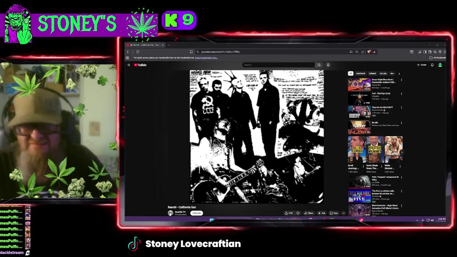Open options for My Mix
The width and height of the screenshot is (457, 257).
pyautogui.click(x=401, y=123)
